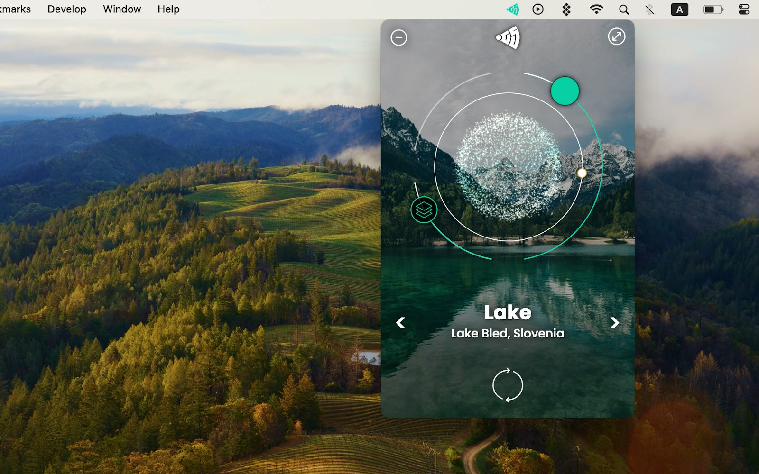Click the Lake Bled, Slovenia subtitle

pos(508,334)
